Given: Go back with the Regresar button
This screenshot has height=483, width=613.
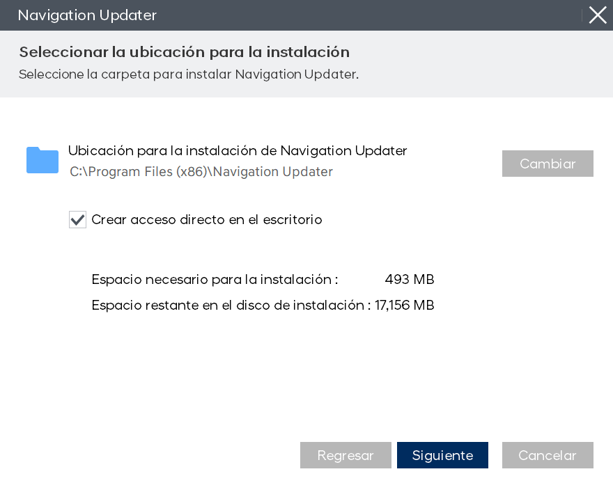Looking at the screenshot, I should [346, 455].
